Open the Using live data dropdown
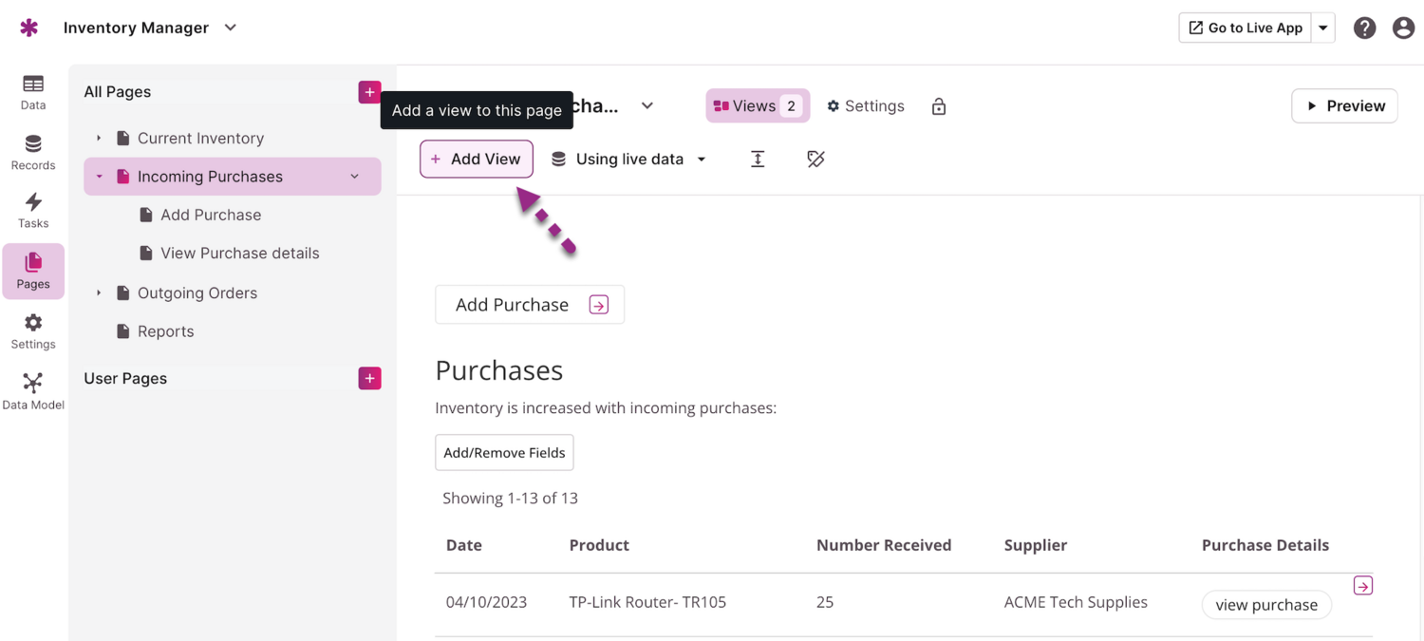Viewport: 1424px width, 641px height. pyautogui.click(x=629, y=159)
